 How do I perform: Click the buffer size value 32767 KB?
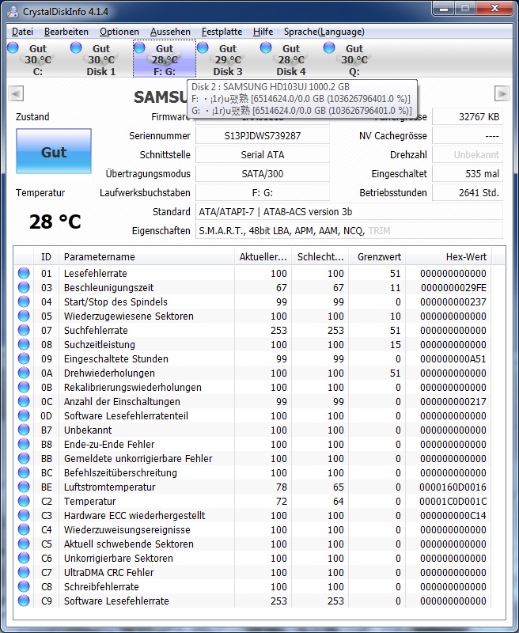(x=468, y=116)
